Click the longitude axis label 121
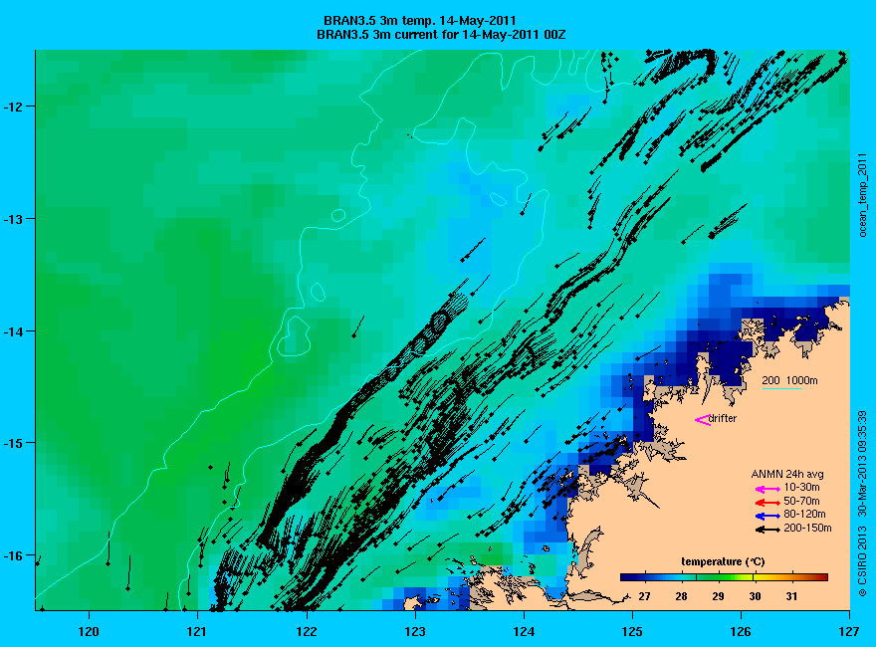Screen dimensions: 876x647 (197, 632)
